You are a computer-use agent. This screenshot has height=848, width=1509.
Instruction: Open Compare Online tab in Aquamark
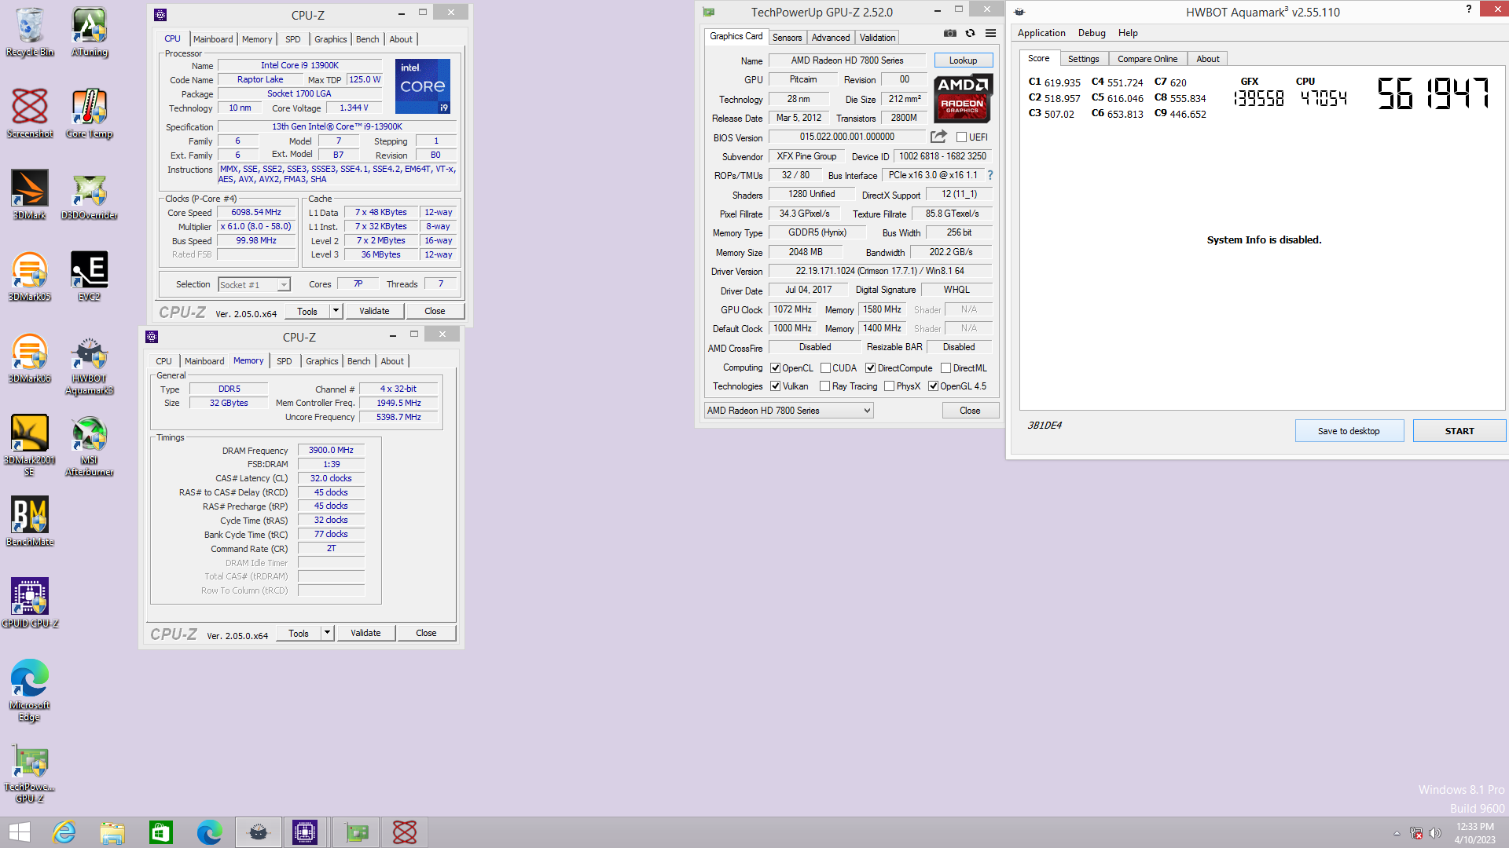click(1147, 59)
